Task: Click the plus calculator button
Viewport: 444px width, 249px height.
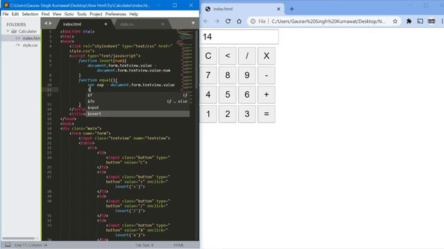Action: pos(266,95)
